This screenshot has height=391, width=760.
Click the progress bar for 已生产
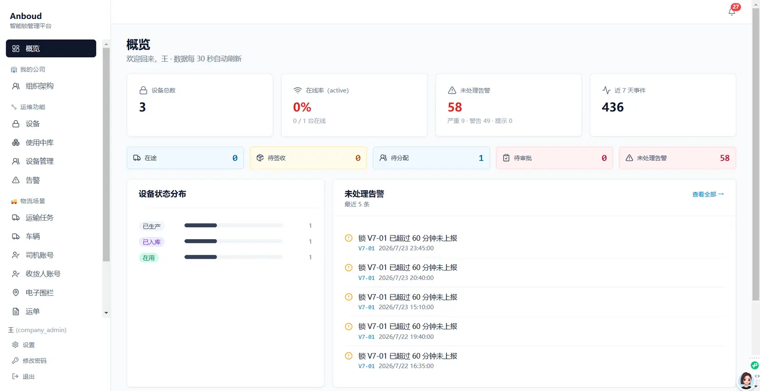tap(233, 225)
